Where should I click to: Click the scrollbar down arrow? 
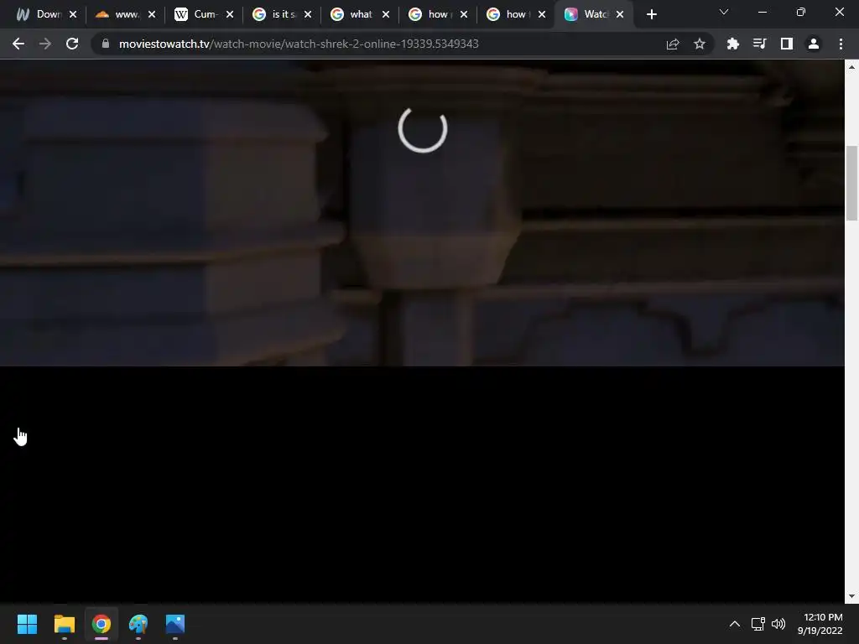(x=851, y=596)
